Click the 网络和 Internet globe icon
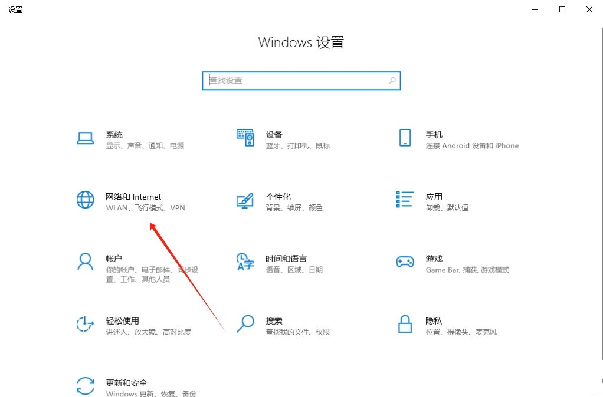 85,200
